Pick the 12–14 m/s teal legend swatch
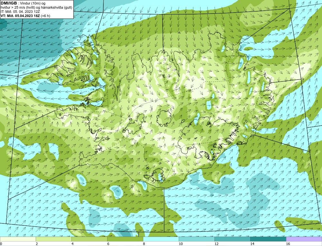The width and height of the screenshot is (322, 246). click(x=232, y=239)
